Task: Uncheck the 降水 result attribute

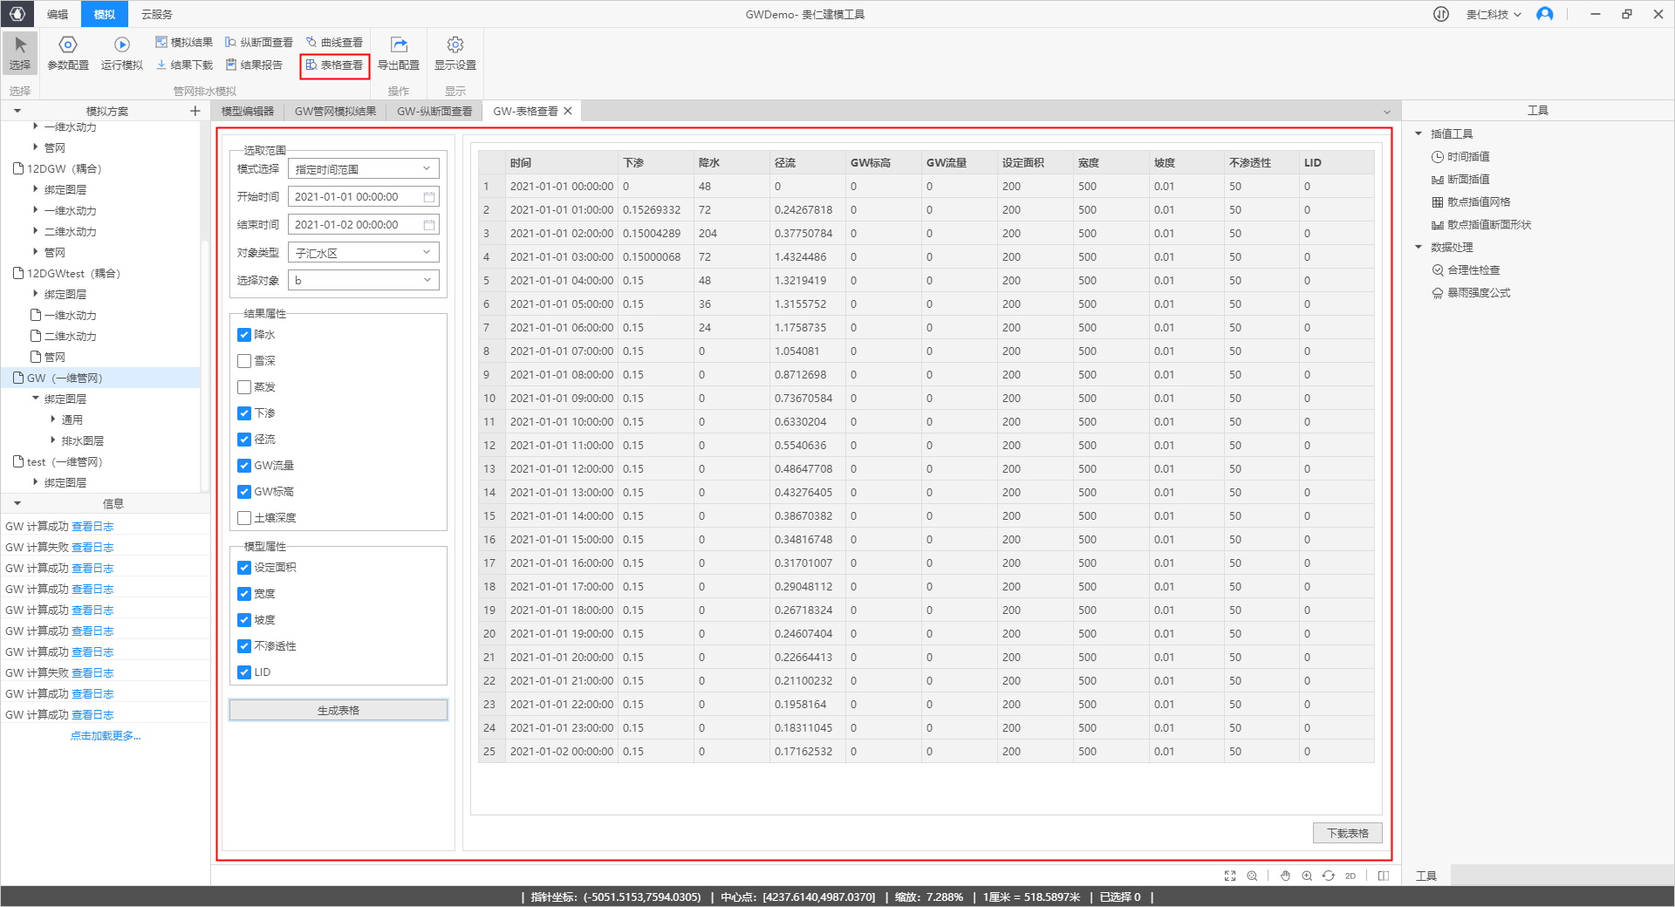Action: pyautogui.click(x=244, y=335)
